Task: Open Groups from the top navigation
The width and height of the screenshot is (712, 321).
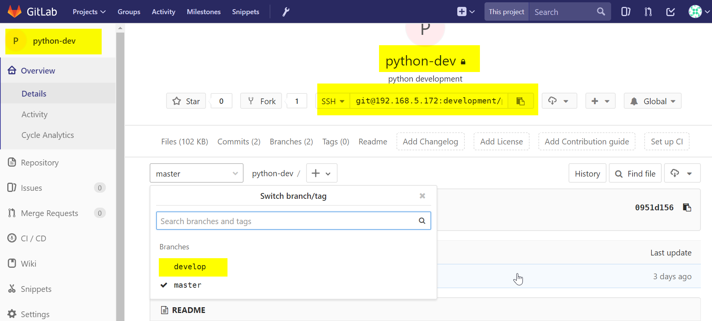Action: [129, 12]
